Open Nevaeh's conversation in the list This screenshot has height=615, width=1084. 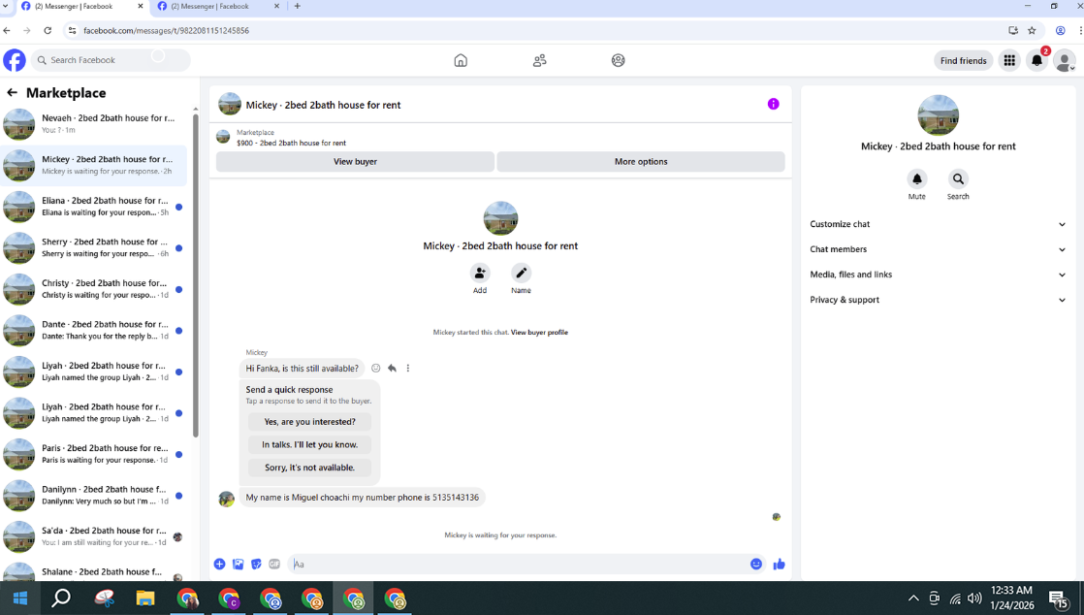click(x=94, y=124)
